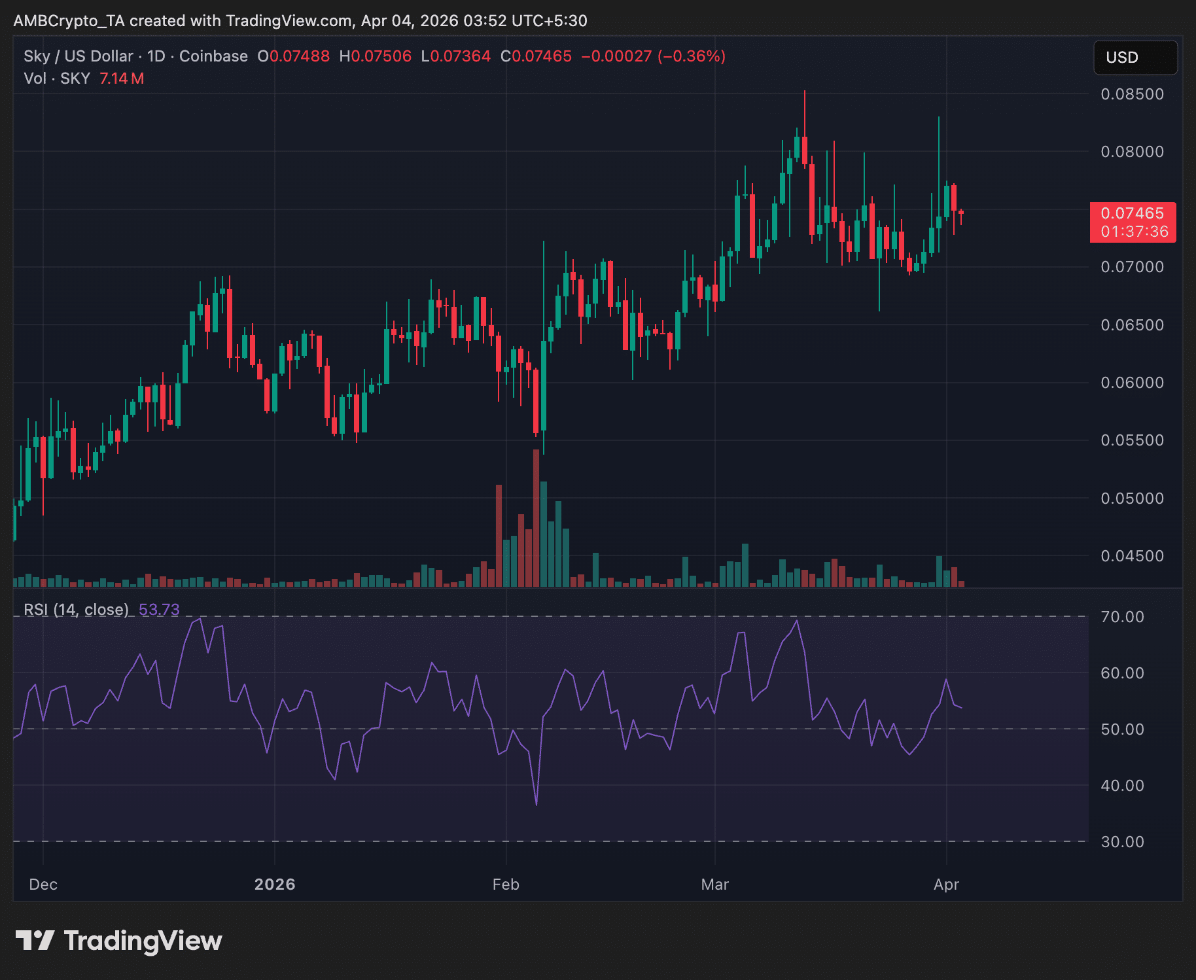Image resolution: width=1196 pixels, height=980 pixels.
Task: Click the Feb label on time axis
Action: point(506,884)
